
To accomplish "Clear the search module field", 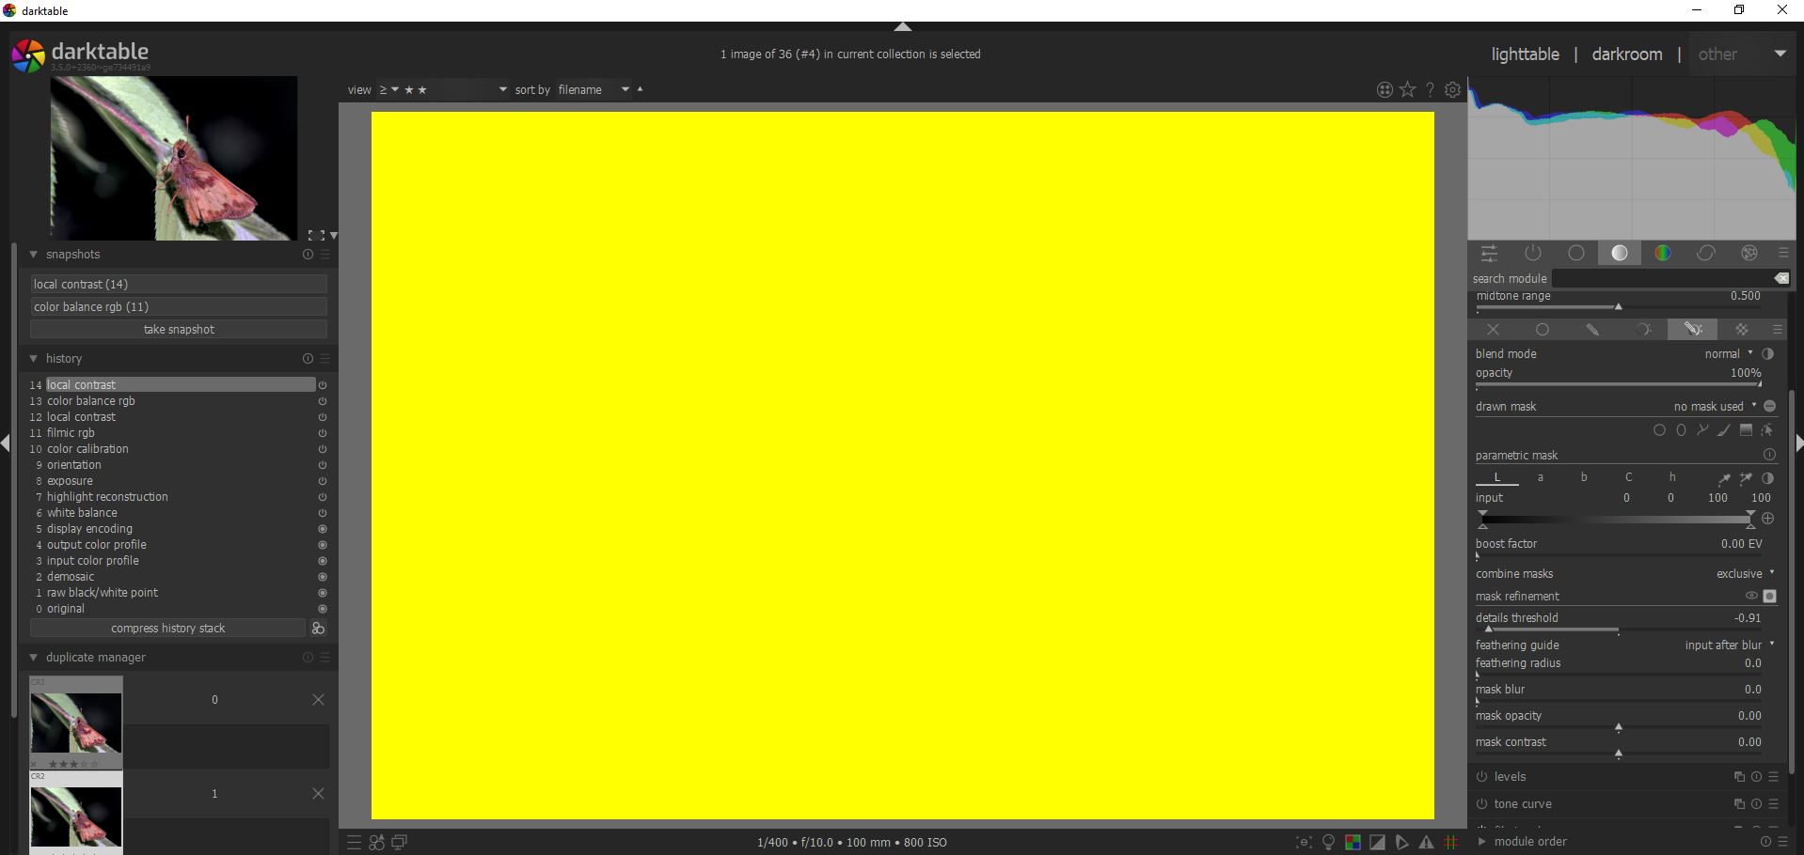I will click(1781, 278).
